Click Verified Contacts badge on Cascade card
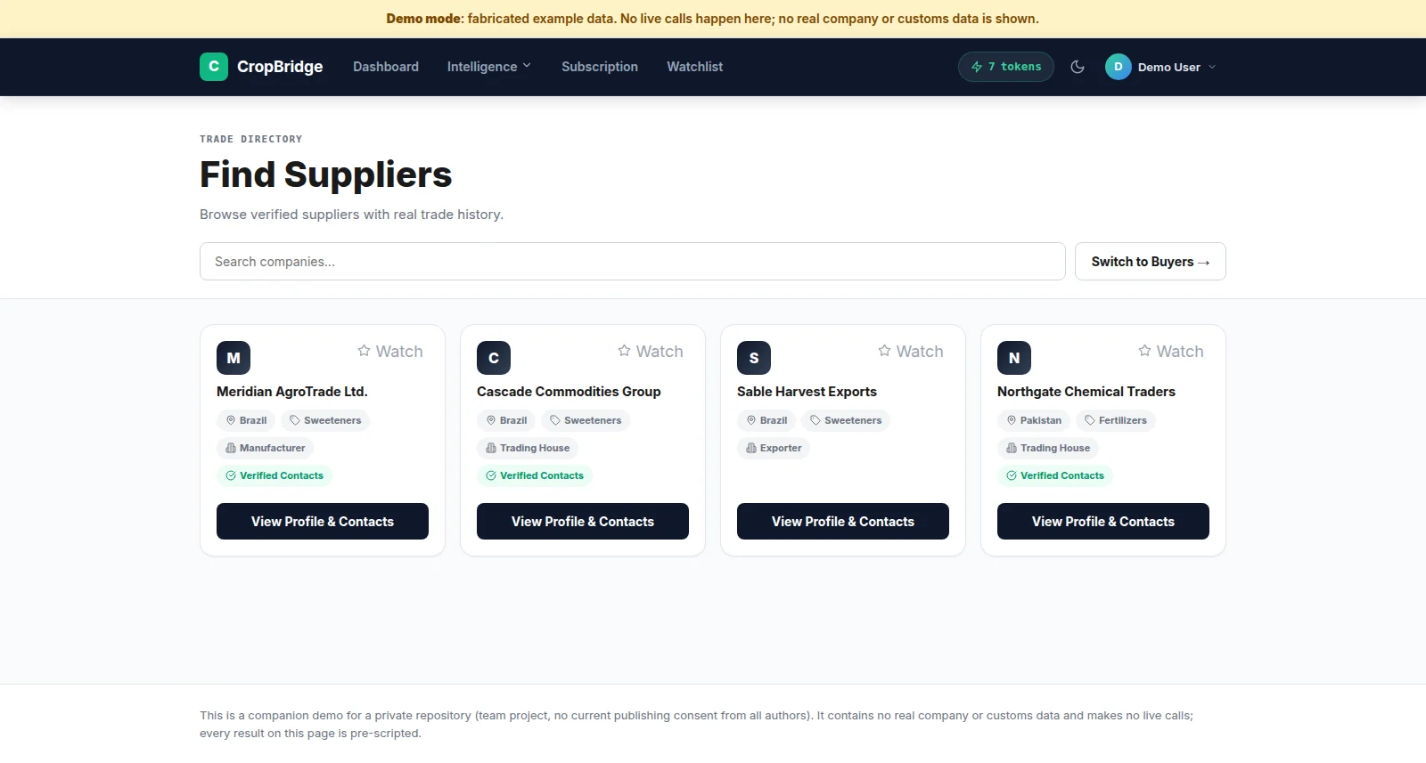 pos(535,475)
